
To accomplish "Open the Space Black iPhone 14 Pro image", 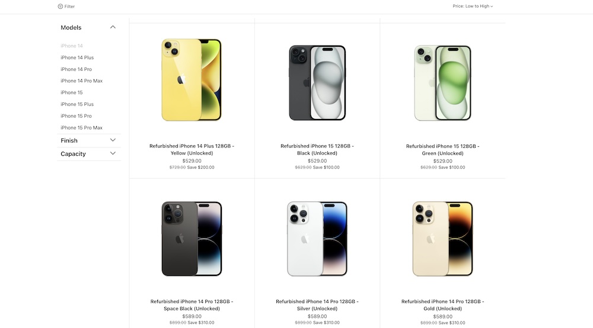I will pyautogui.click(x=192, y=239).
